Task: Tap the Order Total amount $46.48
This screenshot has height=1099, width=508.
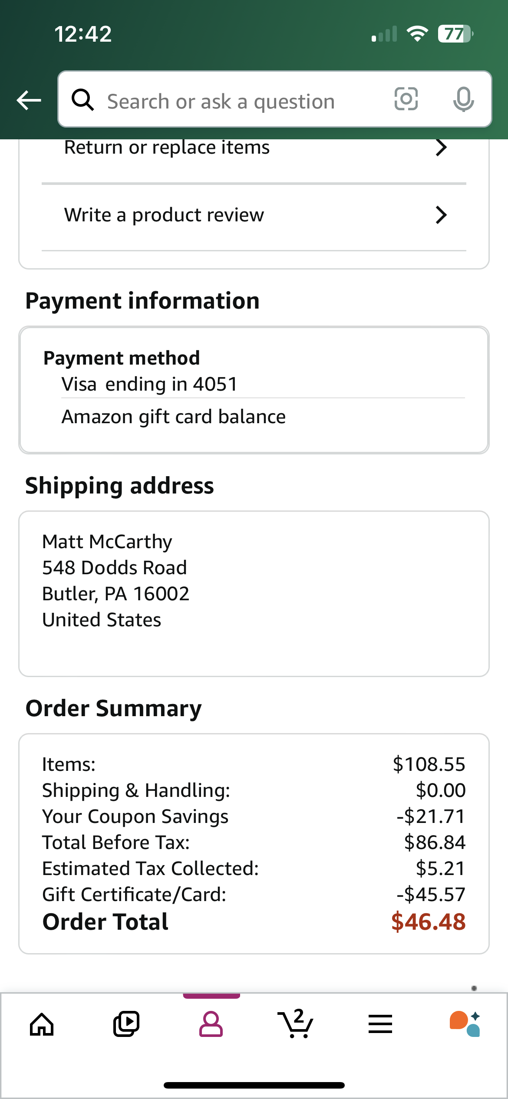Action: click(428, 922)
